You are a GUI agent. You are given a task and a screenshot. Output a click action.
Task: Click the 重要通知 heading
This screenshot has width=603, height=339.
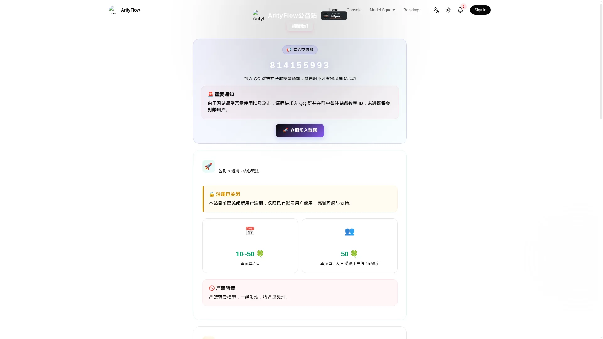point(221,94)
